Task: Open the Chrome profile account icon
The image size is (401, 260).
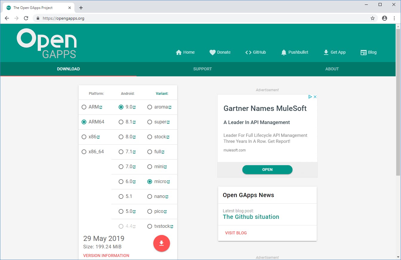Action: click(x=385, y=18)
